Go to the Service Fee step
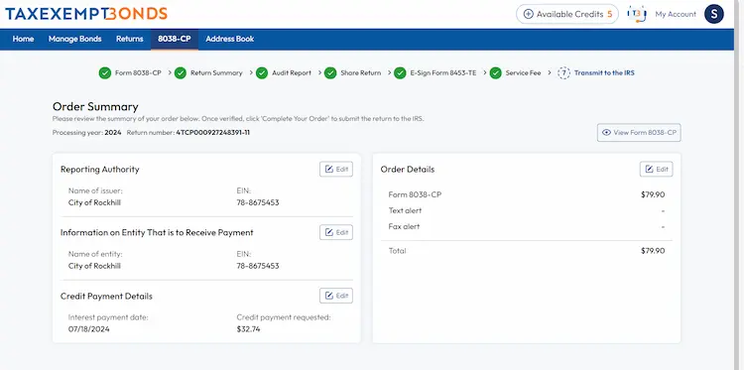Image resolution: width=744 pixels, height=370 pixels. (x=523, y=73)
